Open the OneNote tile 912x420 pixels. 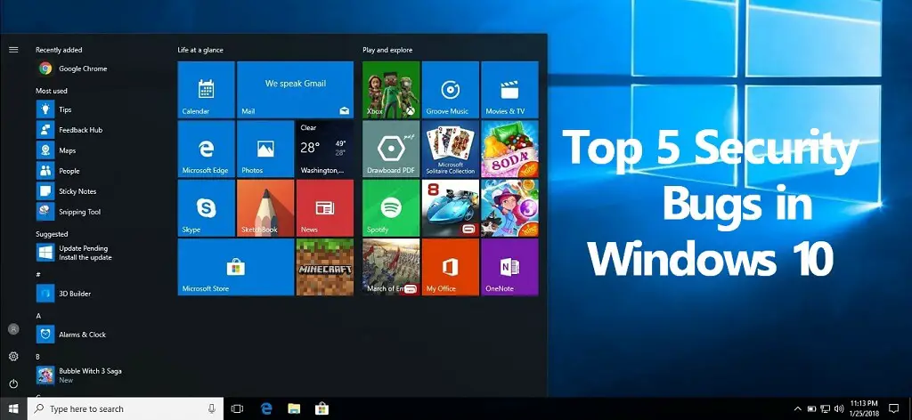[509, 267]
